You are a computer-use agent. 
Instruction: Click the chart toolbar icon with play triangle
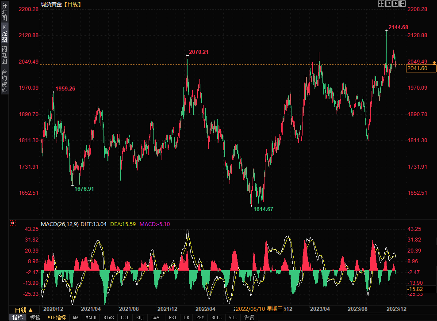[395, 4]
